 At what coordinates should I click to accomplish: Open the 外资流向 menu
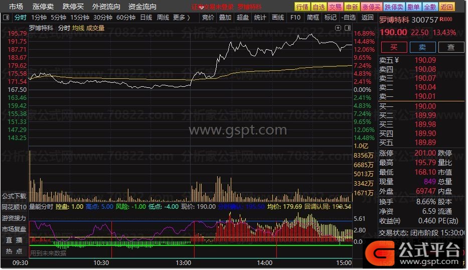click(106, 7)
